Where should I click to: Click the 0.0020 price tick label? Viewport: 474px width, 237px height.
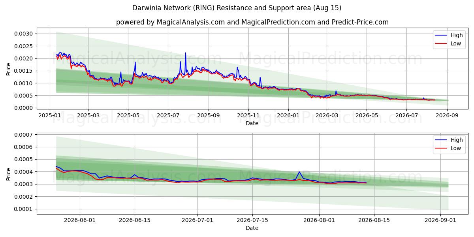click(x=24, y=58)
